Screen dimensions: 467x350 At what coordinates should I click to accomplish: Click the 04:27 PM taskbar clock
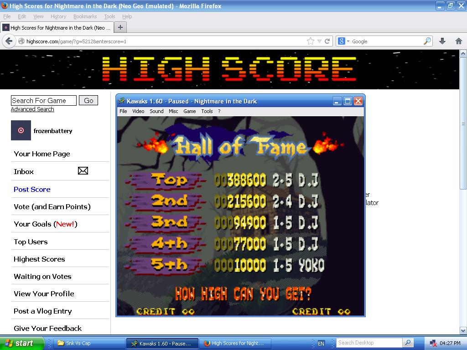[x=450, y=343]
